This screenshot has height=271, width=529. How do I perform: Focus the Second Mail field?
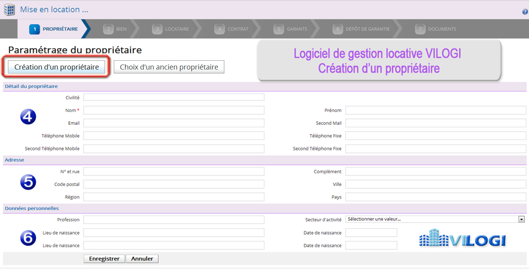tap(435, 123)
